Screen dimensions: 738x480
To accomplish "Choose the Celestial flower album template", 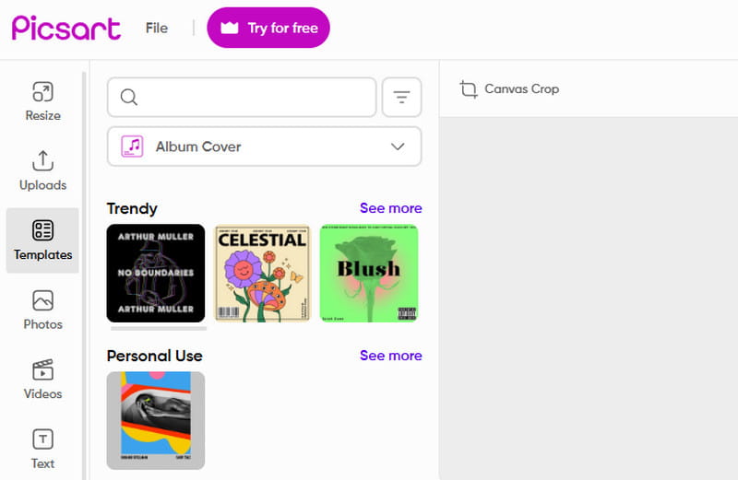I will (262, 273).
